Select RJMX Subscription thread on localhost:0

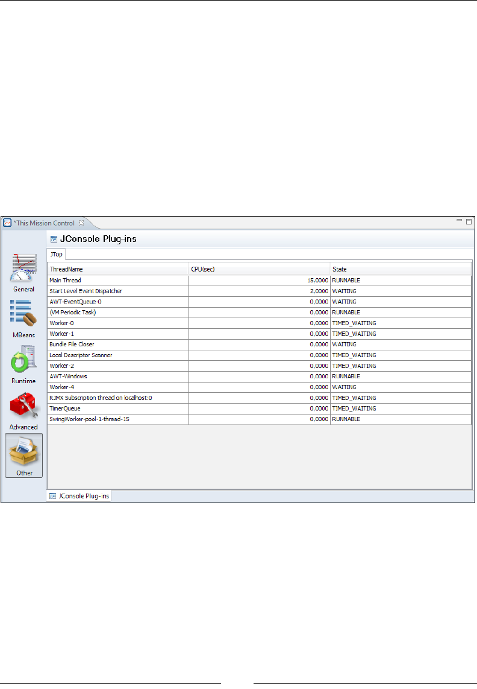[x=260, y=398]
